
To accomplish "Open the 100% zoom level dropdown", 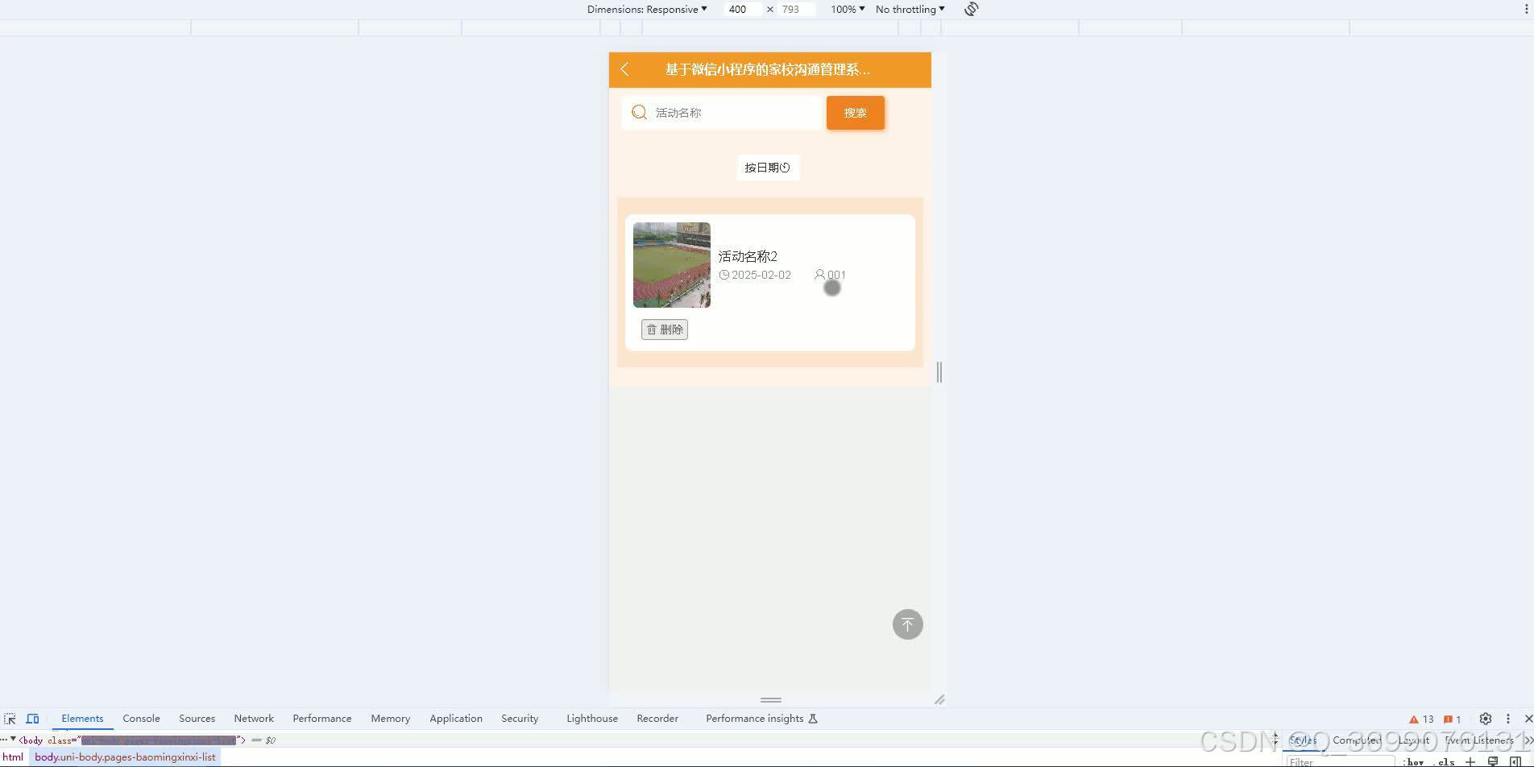I will (x=846, y=9).
